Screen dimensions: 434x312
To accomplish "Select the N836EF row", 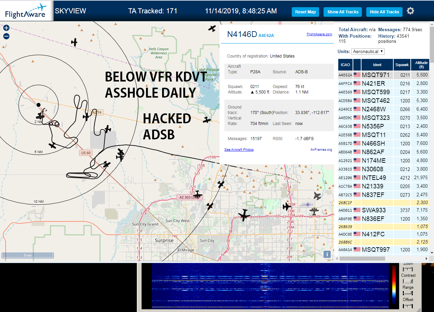I will tap(384, 219).
